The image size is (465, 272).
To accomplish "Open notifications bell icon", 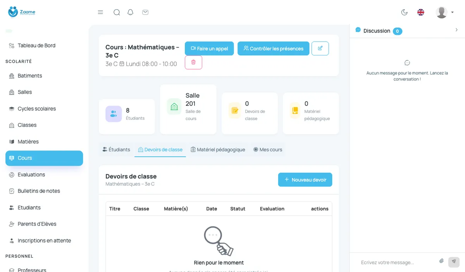I will 131,12.
